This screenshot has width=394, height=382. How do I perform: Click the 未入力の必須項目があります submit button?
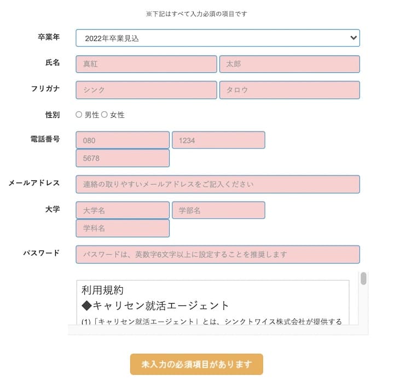click(196, 364)
